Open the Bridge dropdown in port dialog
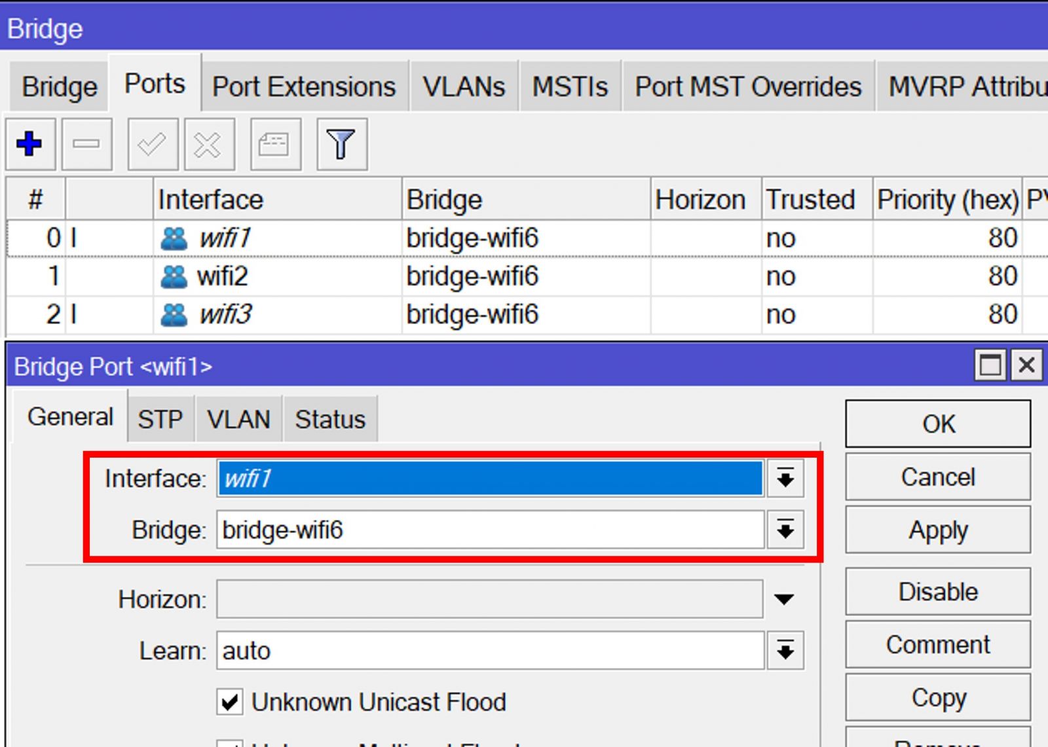Viewport: 1048px width, 747px height. click(x=785, y=530)
